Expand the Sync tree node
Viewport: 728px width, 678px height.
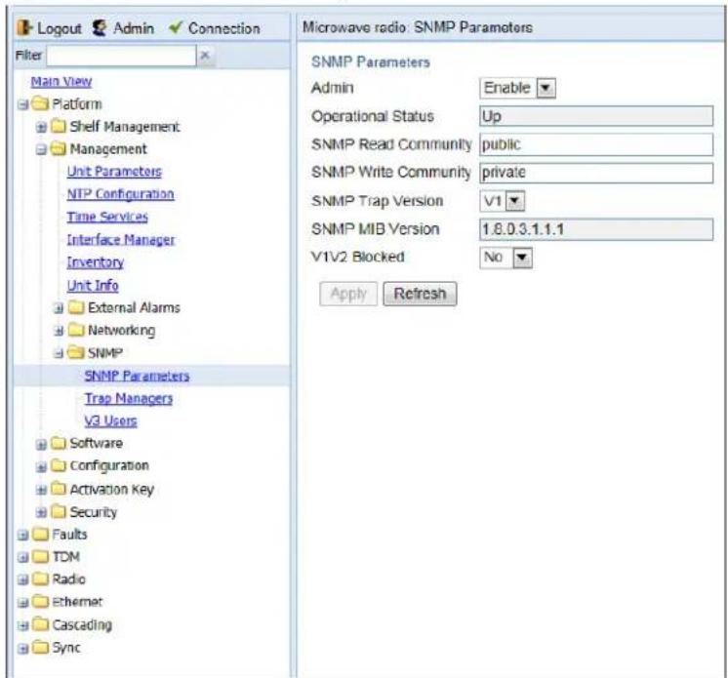(x=23, y=649)
